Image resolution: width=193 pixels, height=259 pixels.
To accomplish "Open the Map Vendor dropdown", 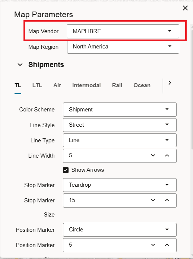I will pos(123,31).
